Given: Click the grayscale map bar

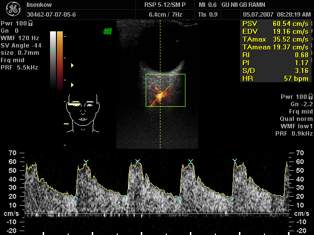Looking at the screenshot, I should (53, 60).
